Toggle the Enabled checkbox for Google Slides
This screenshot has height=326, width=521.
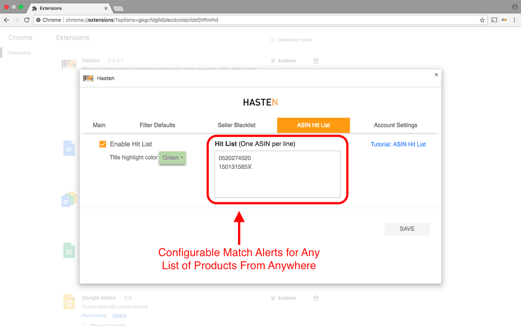[273, 298]
